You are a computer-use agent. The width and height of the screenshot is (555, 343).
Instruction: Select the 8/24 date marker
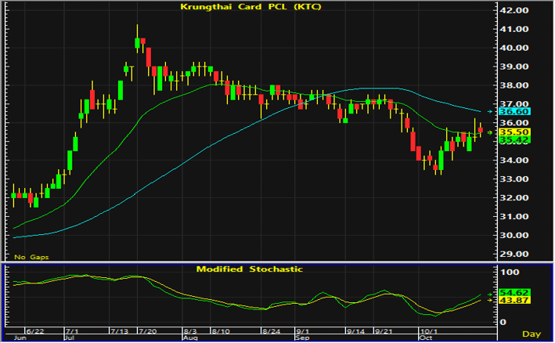pyautogui.click(x=271, y=331)
